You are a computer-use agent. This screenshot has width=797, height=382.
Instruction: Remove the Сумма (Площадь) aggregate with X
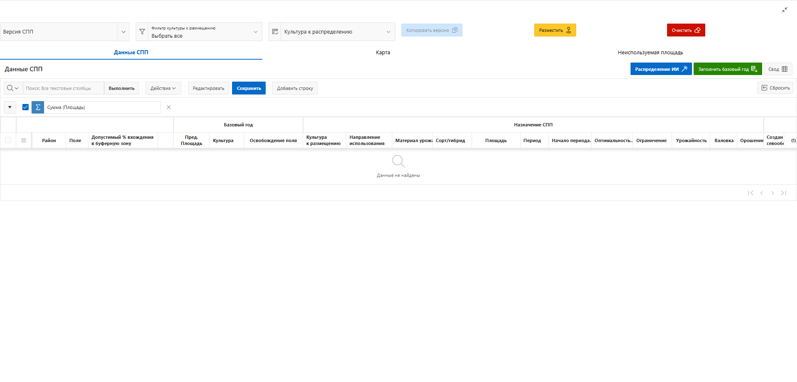point(169,107)
